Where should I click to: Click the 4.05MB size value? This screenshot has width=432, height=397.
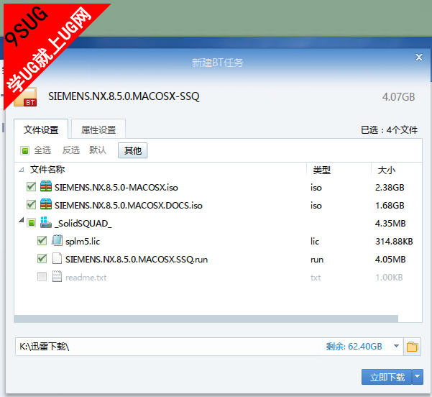pyautogui.click(x=390, y=260)
